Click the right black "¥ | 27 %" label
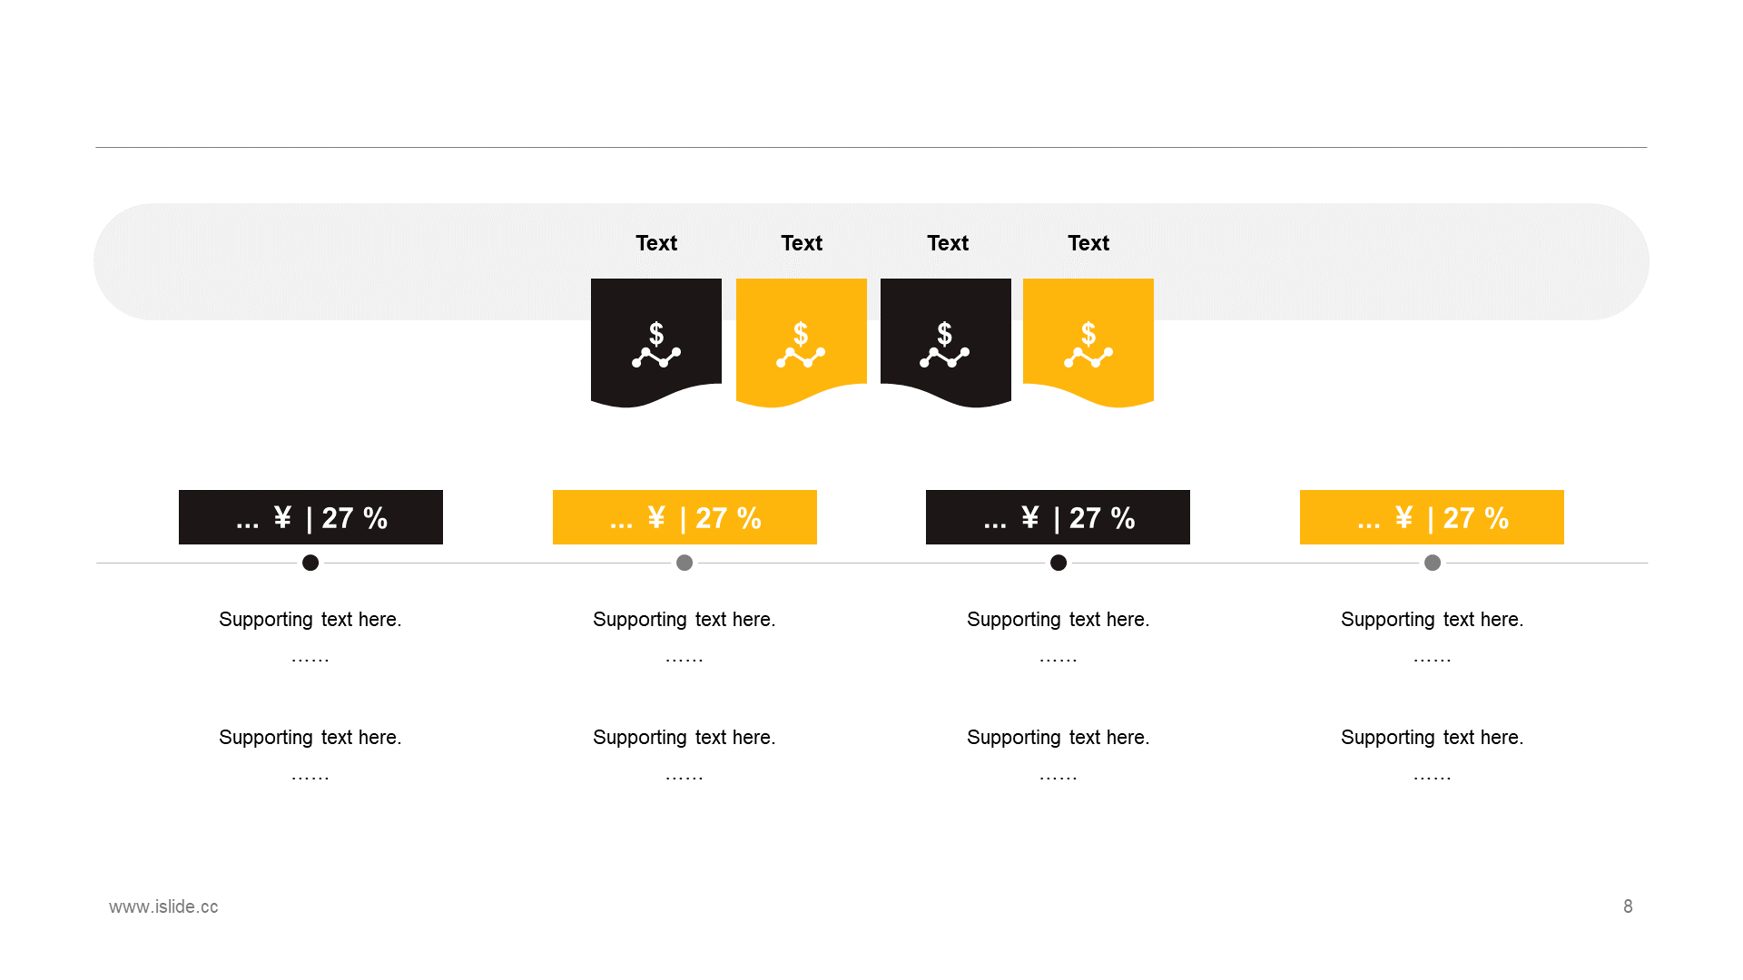Viewport: 1743px width, 980px height. (x=1058, y=517)
